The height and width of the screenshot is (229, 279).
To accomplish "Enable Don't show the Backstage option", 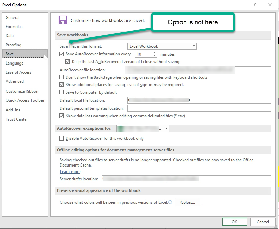I will click(61, 77).
